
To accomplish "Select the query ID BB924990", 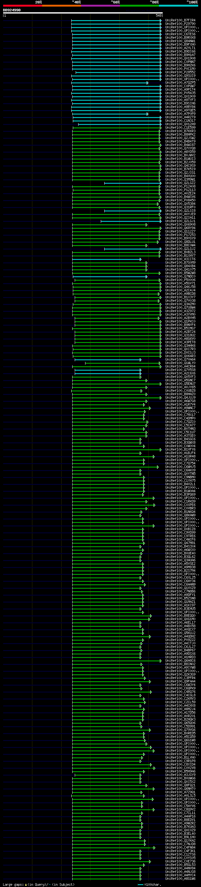I will pos(12,10).
